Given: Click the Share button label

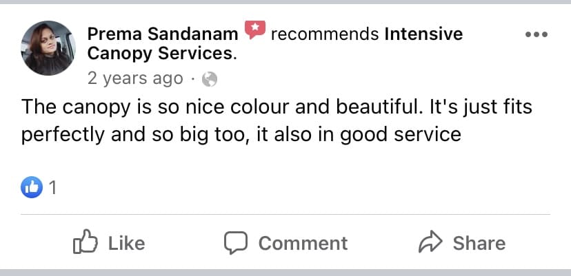Looking at the screenshot, I should coord(479,243).
